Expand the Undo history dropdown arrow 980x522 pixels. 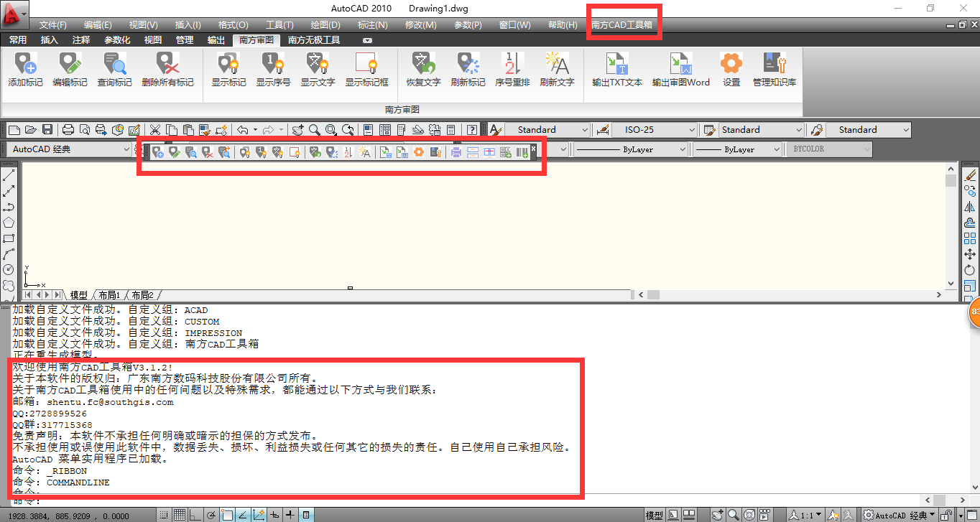[255, 129]
